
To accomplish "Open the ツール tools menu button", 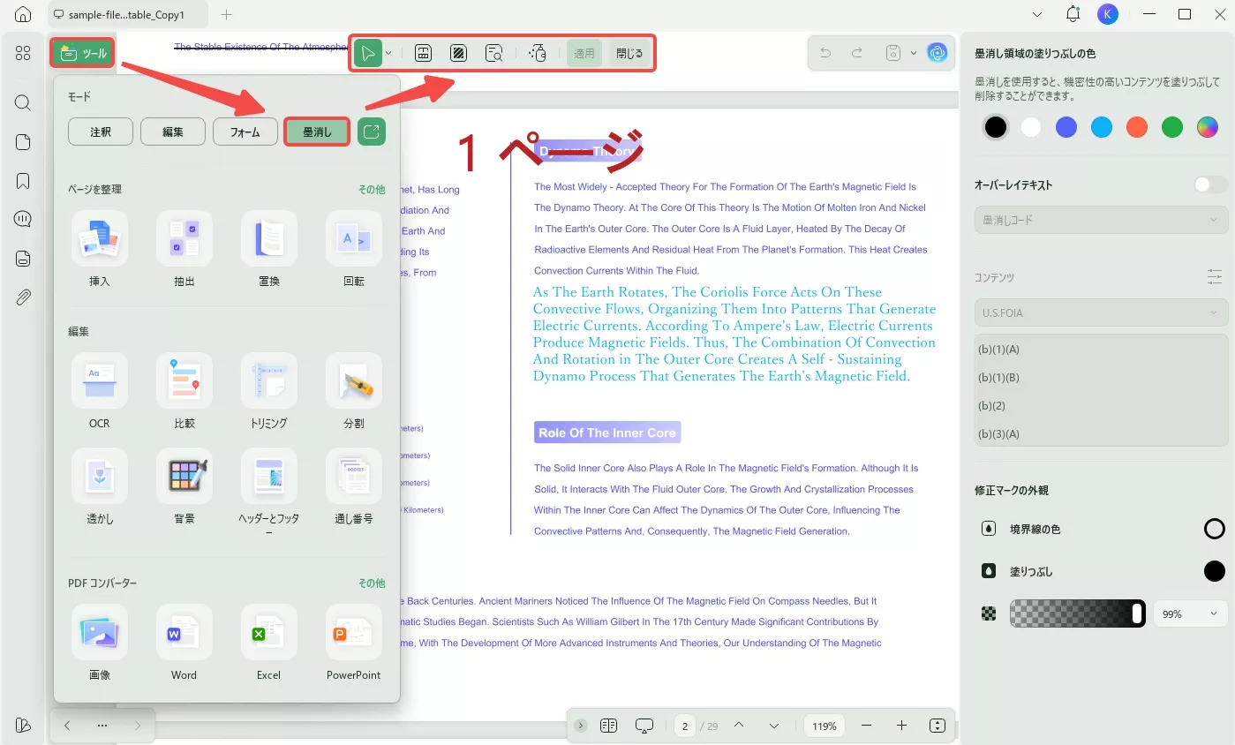I will 83,54.
